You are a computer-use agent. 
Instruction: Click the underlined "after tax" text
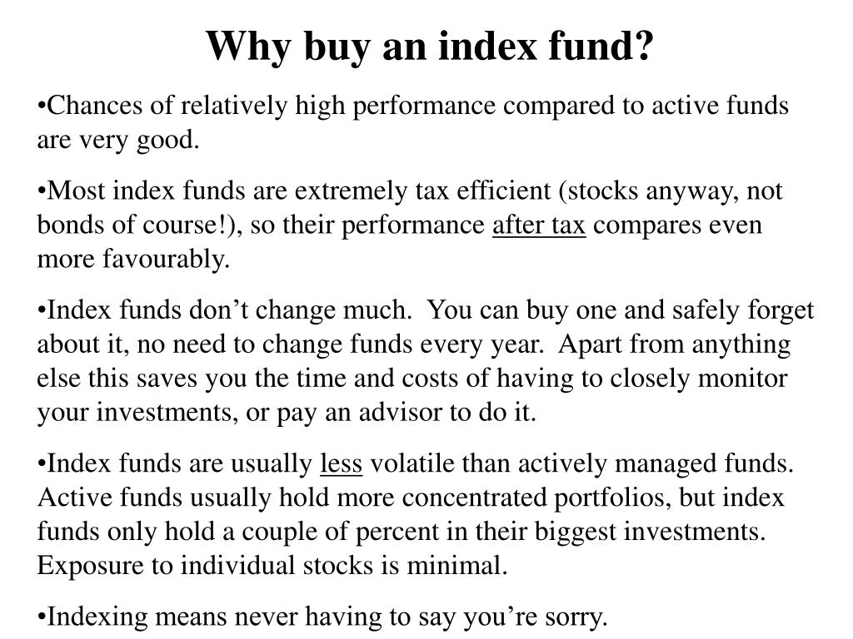coord(539,225)
